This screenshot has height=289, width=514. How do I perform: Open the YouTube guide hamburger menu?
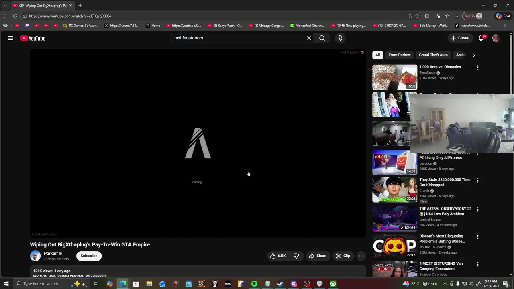point(11,38)
